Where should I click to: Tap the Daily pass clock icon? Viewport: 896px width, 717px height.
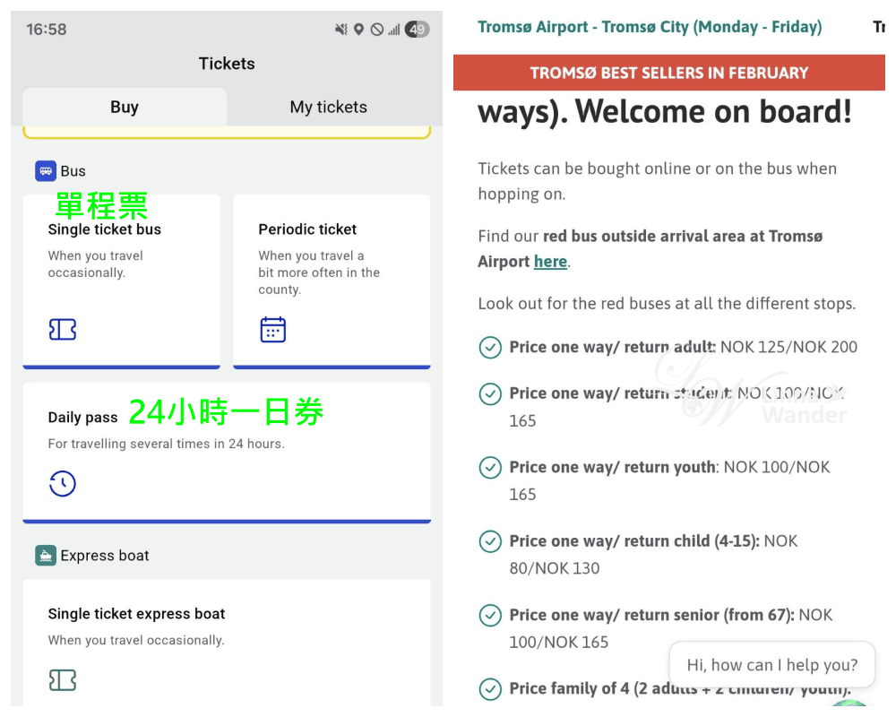[63, 484]
